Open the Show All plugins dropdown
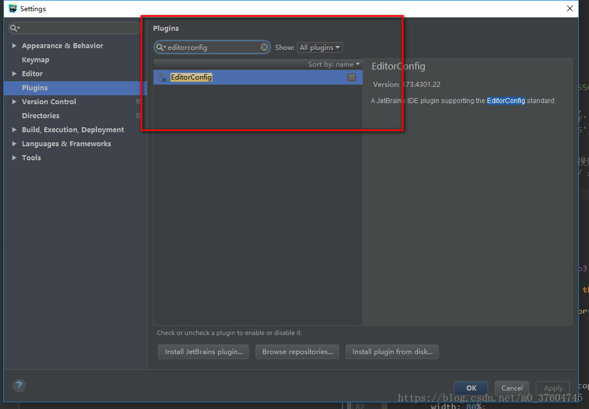Viewport: 589px width, 409px height. 319,47
